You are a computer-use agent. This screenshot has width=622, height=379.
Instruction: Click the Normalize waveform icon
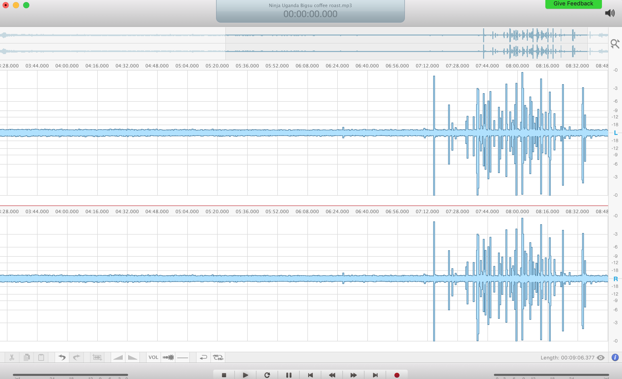coord(168,357)
